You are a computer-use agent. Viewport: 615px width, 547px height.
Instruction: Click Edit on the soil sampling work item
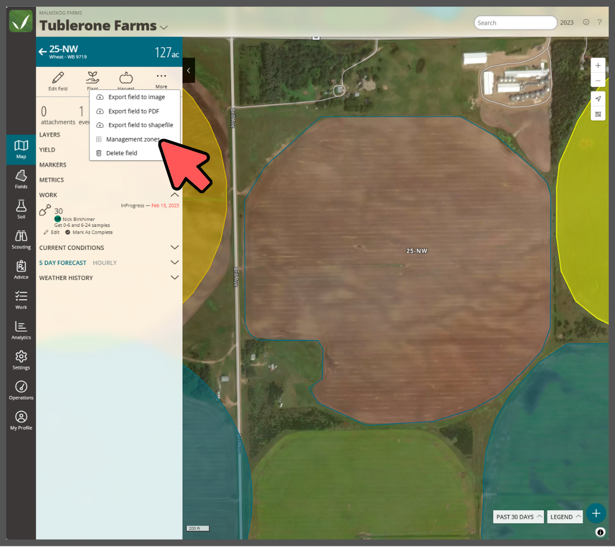[52, 232]
